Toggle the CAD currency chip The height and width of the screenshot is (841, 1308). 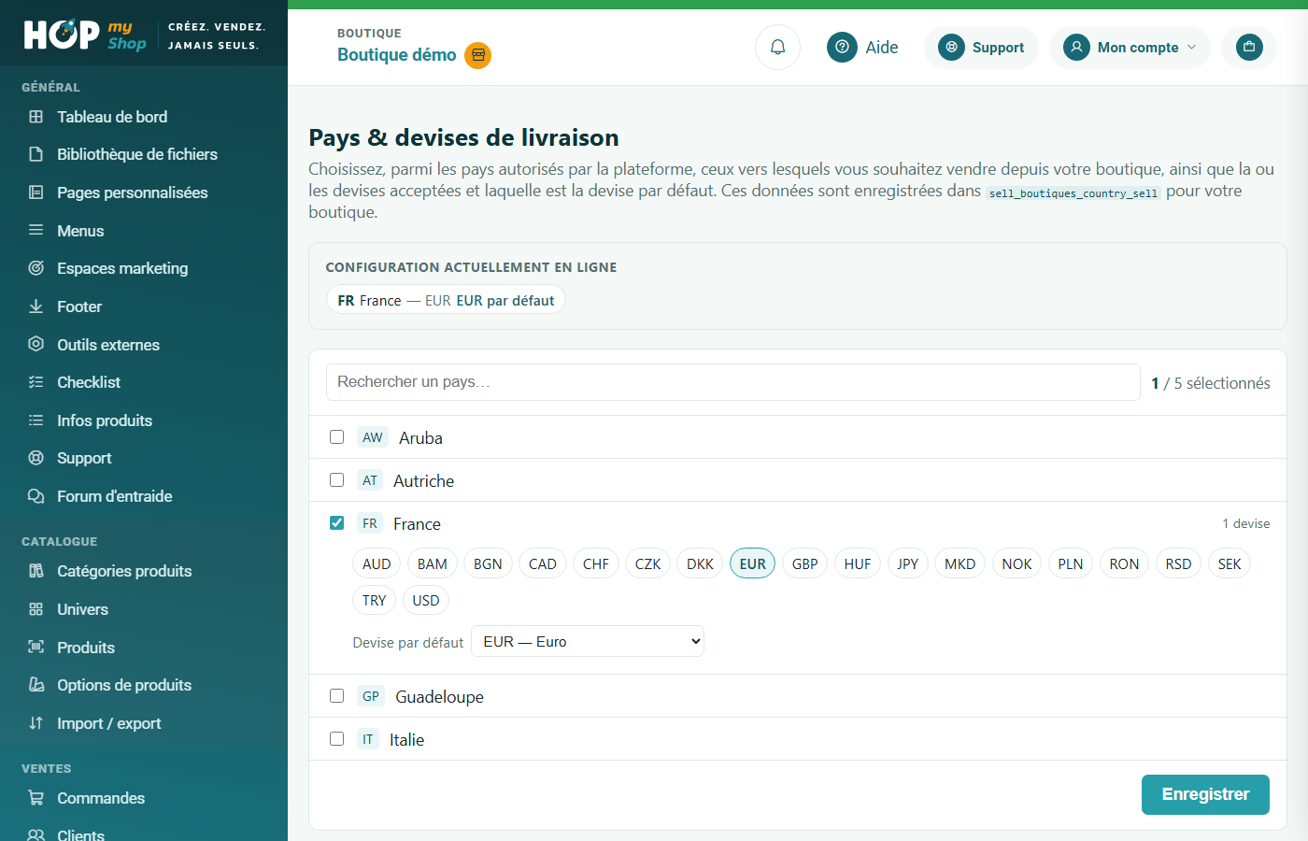[x=543, y=563]
